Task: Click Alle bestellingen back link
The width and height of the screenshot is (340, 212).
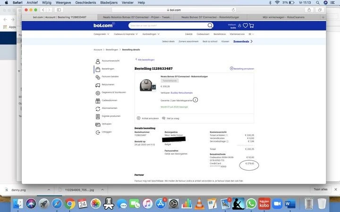Action: [145, 60]
